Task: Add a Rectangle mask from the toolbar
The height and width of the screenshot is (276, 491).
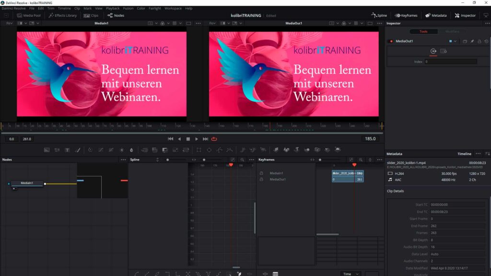Action: pyautogui.click(x=199, y=150)
